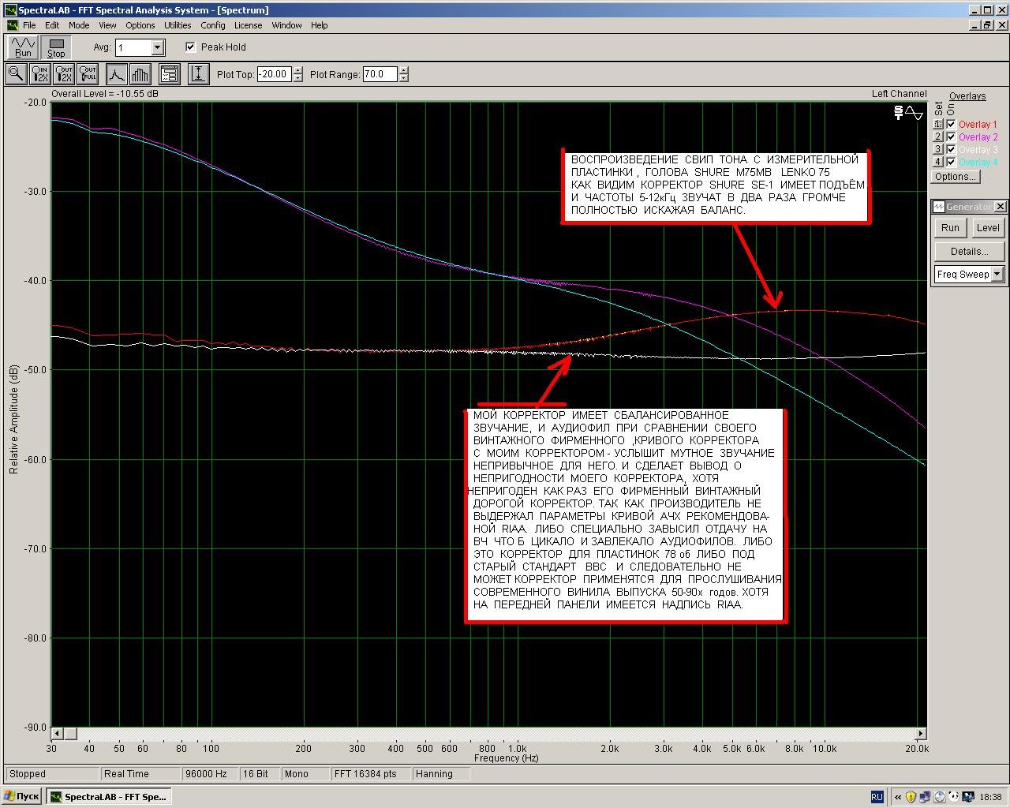Expand hidden tray icons chevron
1010x808 pixels.
point(897,797)
